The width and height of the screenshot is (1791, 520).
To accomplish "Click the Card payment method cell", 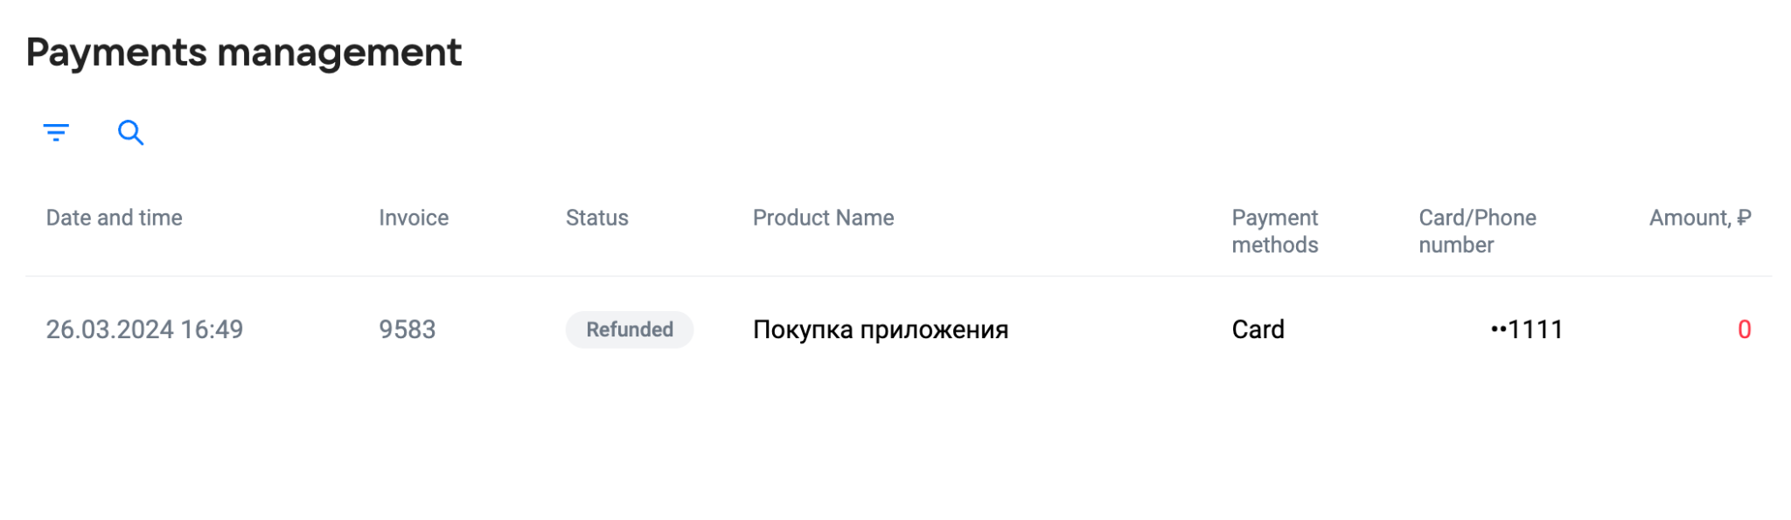I will (1258, 329).
